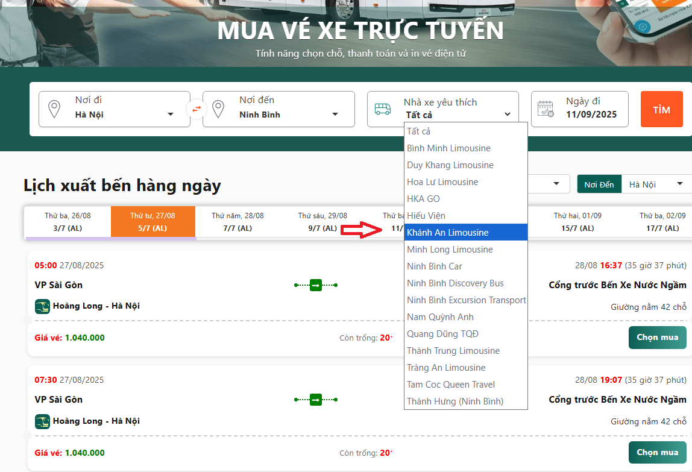Select the Thứ ba, 26/08 date tab
The image size is (692, 472).
68,222
